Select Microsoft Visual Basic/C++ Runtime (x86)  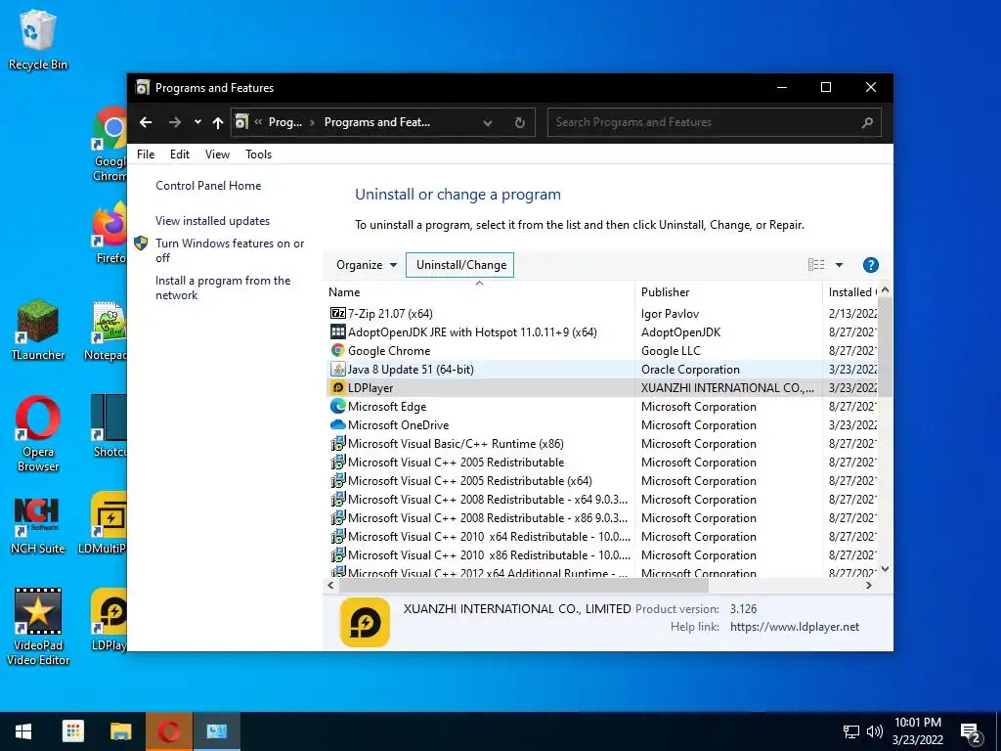coord(456,444)
